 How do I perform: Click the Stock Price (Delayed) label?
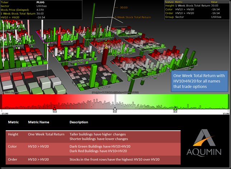(x=15, y=10)
